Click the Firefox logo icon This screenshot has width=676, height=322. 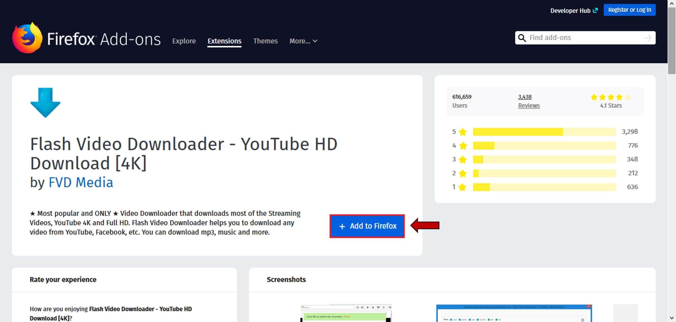(27, 38)
